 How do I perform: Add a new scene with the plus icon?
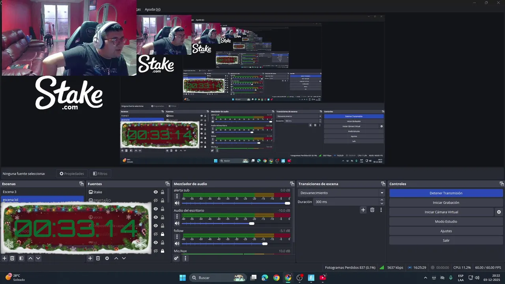(x=5, y=258)
